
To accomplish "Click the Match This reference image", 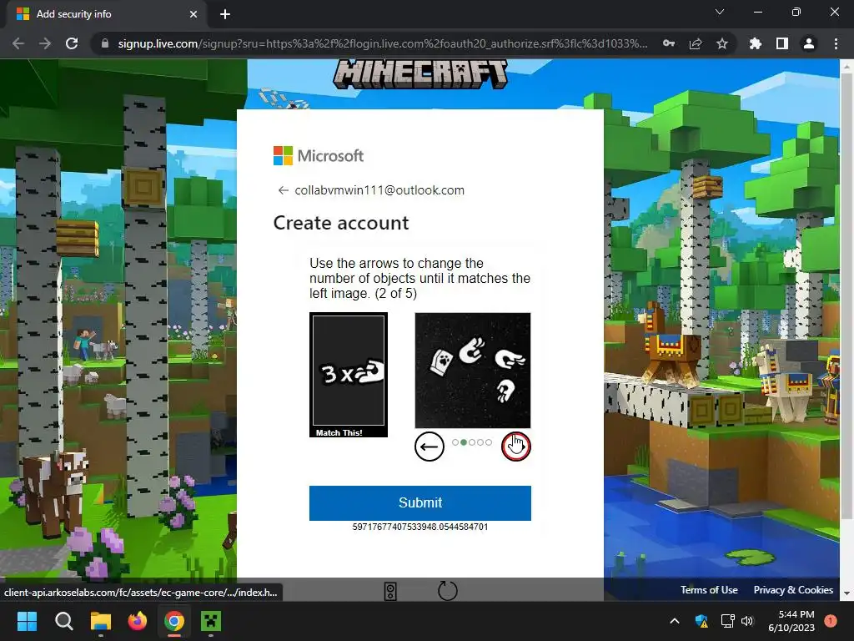I will click(349, 375).
